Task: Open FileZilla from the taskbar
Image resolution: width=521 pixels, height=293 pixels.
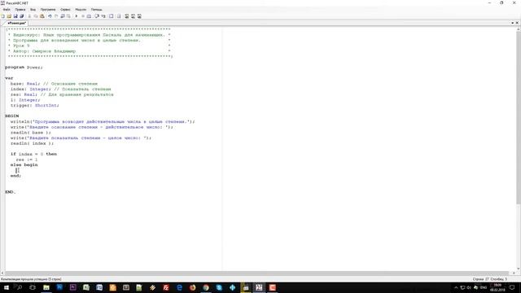Action: pyautogui.click(x=166, y=287)
